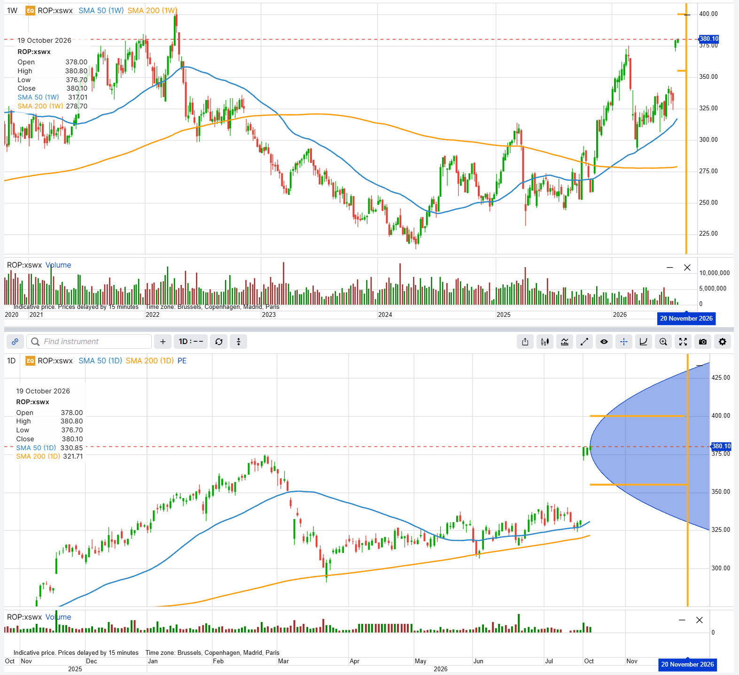Click Volume label in weekly volume panel
This screenshot has width=739, height=675.
tap(58, 265)
